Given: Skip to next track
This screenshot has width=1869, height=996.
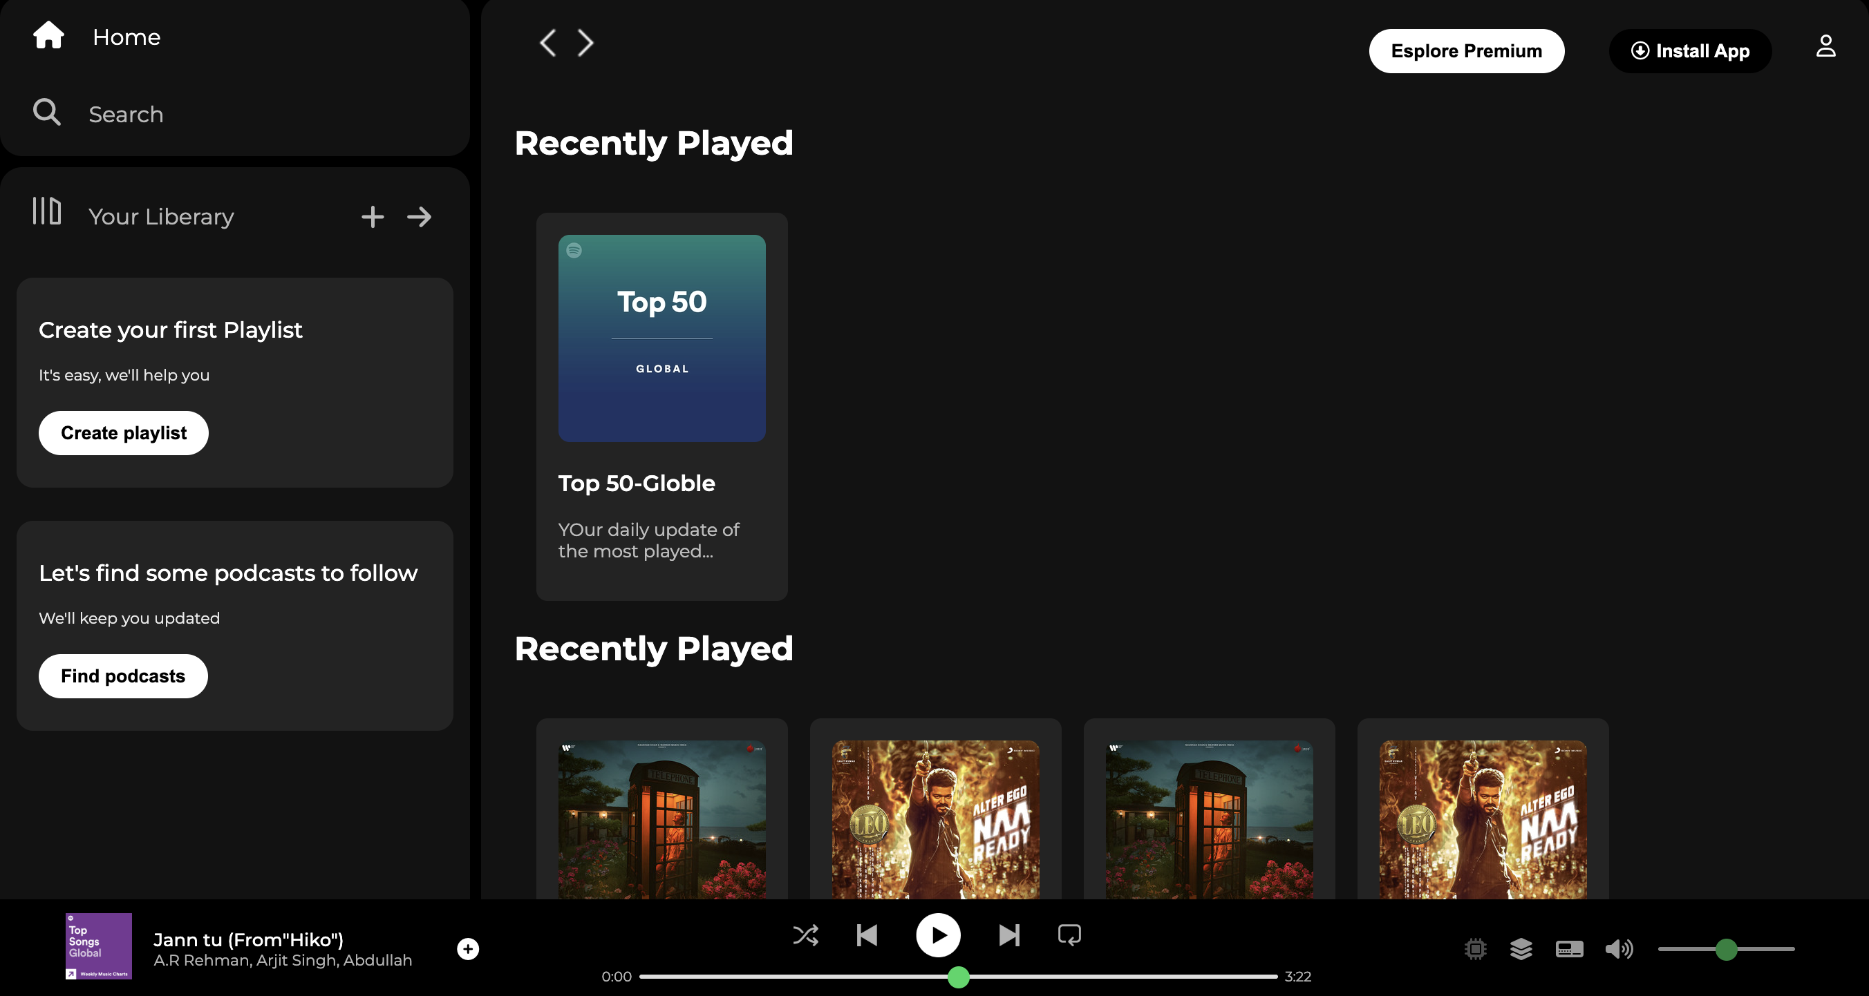Looking at the screenshot, I should (x=1008, y=935).
